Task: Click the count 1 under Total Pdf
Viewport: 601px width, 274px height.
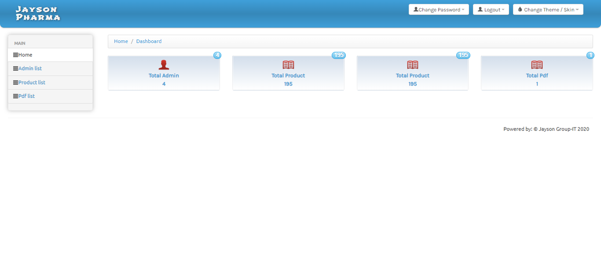Action: pyautogui.click(x=537, y=84)
